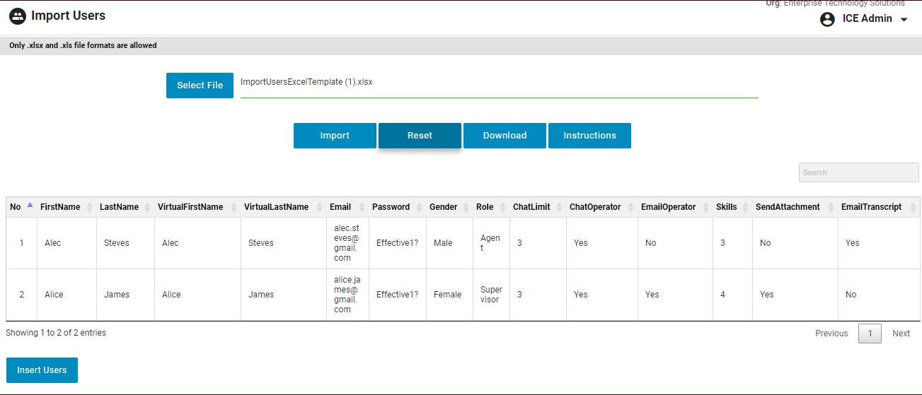Sort table by the No column
The height and width of the screenshot is (395, 922).
tap(16, 207)
